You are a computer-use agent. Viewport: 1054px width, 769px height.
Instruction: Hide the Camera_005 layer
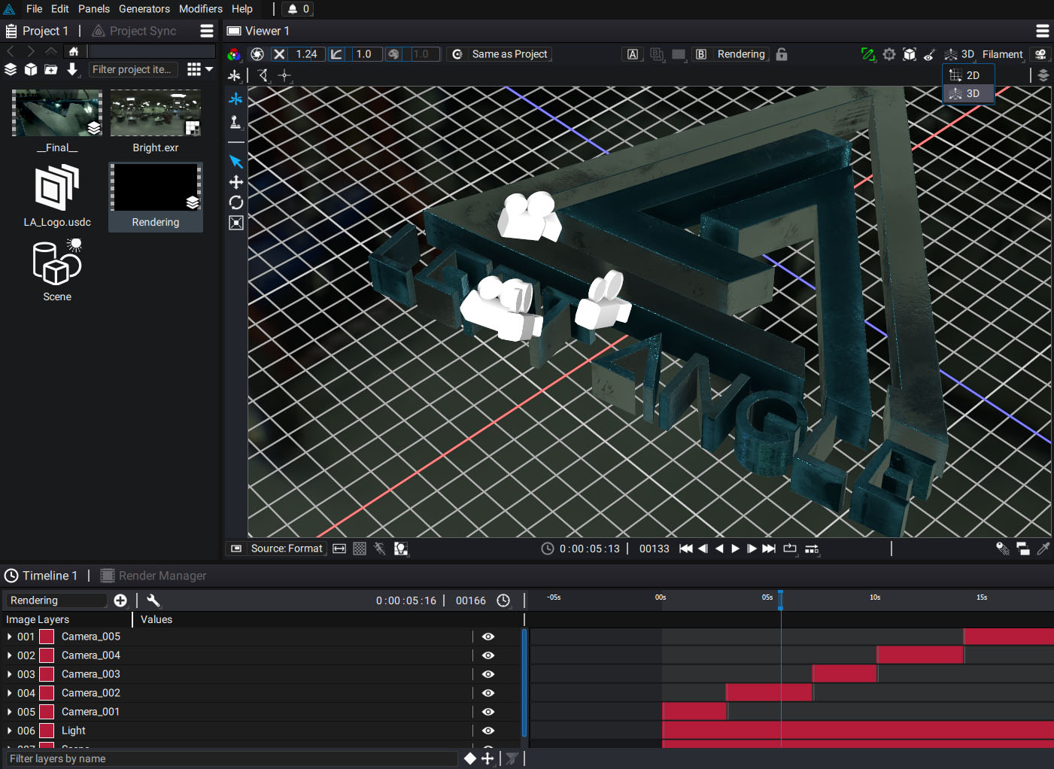[488, 637]
